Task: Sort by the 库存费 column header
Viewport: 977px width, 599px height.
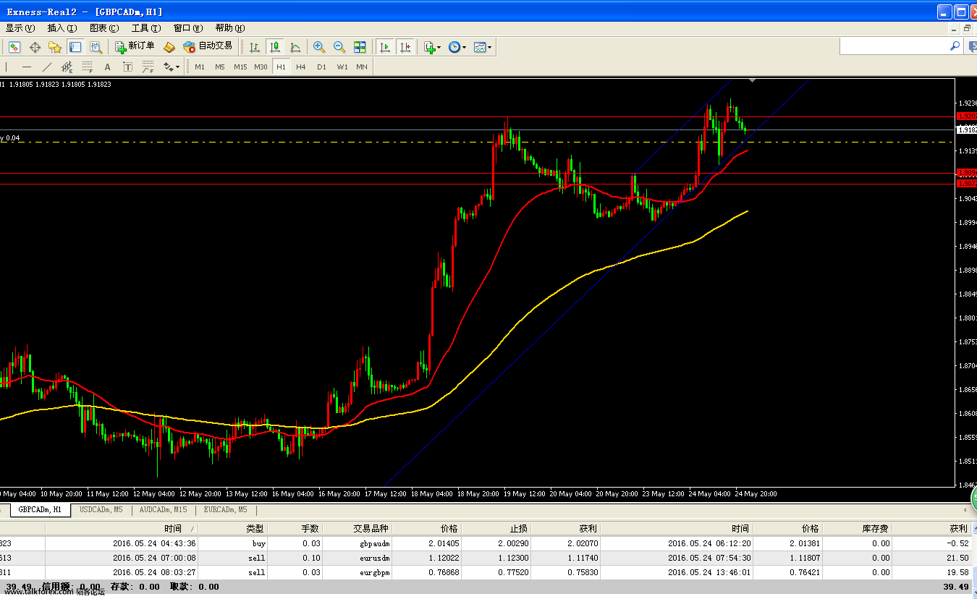Action: tap(858, 529)
